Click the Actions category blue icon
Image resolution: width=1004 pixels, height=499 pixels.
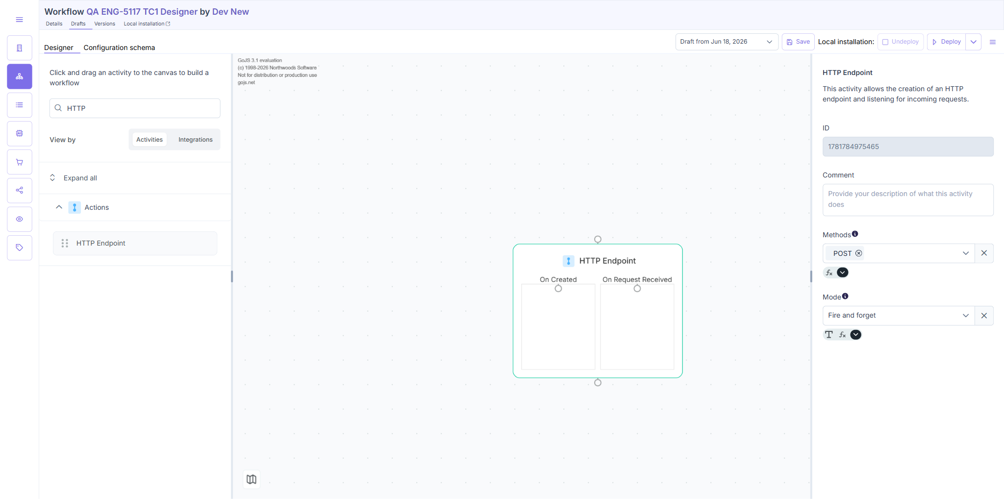pos(75,207)
